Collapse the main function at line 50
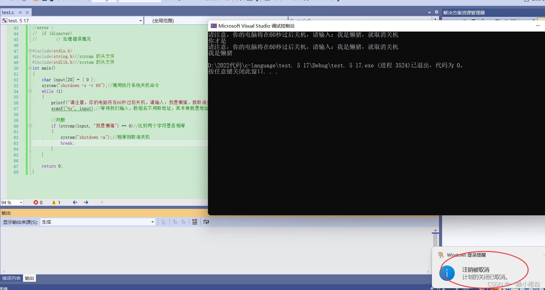 coord(30,68)
